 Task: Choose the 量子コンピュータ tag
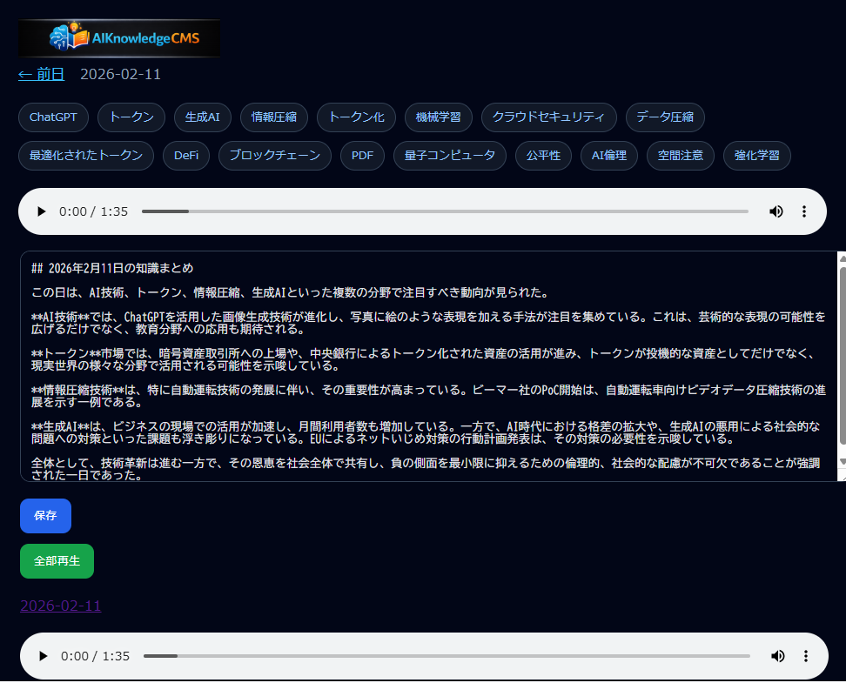[x=449, y=156]
